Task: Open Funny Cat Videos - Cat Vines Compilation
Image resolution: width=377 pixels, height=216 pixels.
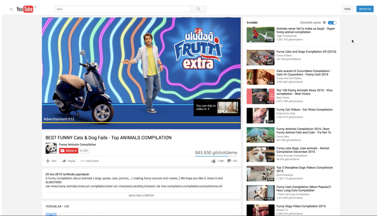Action: click(304, 110)
